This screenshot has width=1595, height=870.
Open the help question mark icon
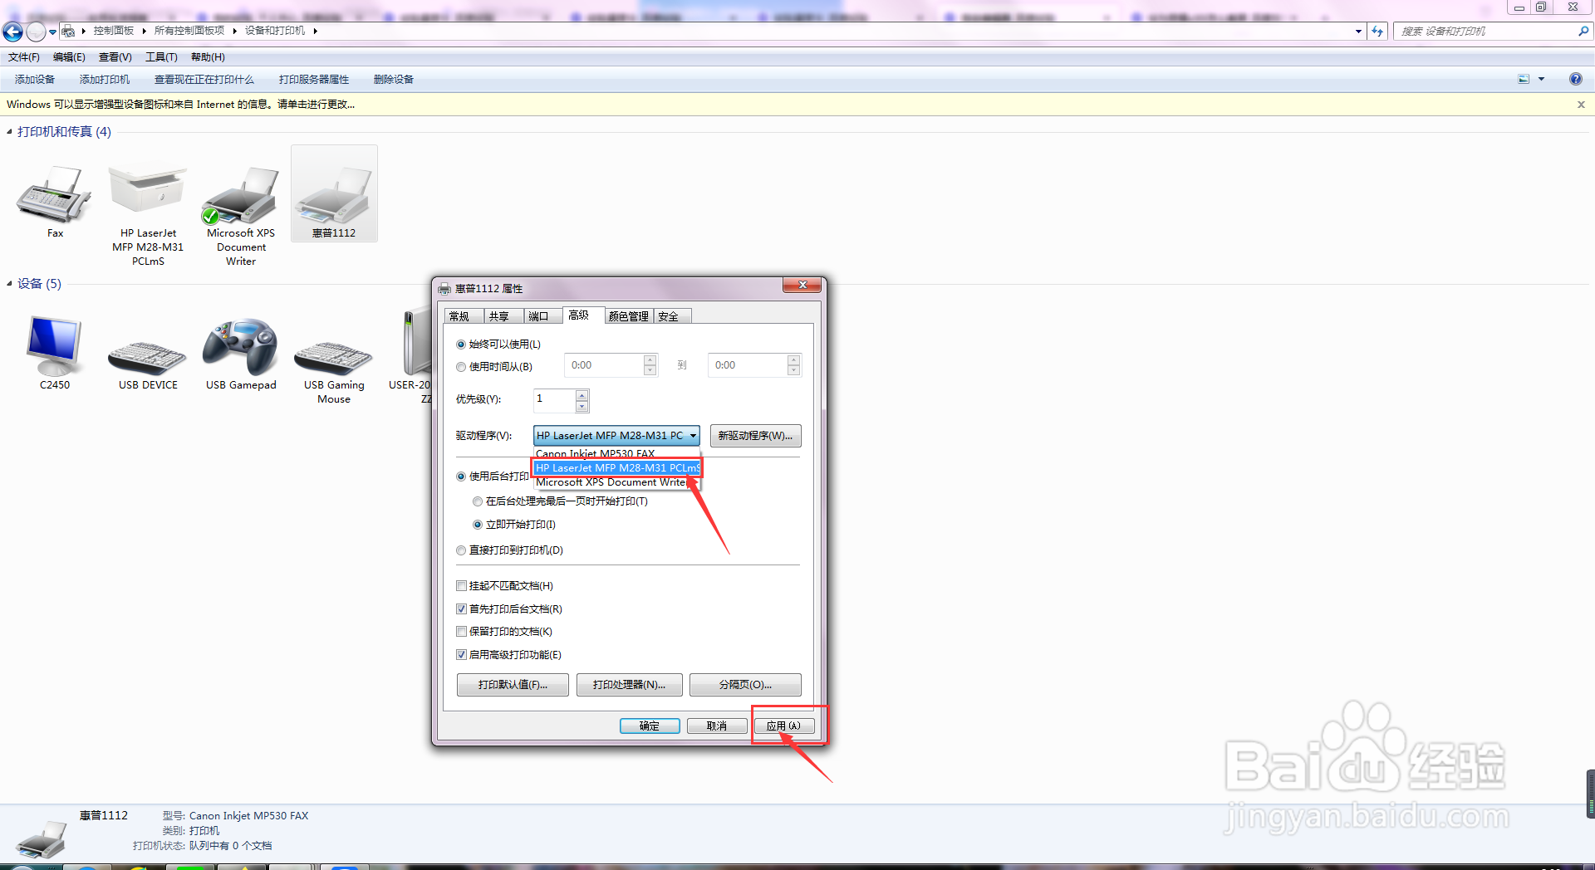1575,79
